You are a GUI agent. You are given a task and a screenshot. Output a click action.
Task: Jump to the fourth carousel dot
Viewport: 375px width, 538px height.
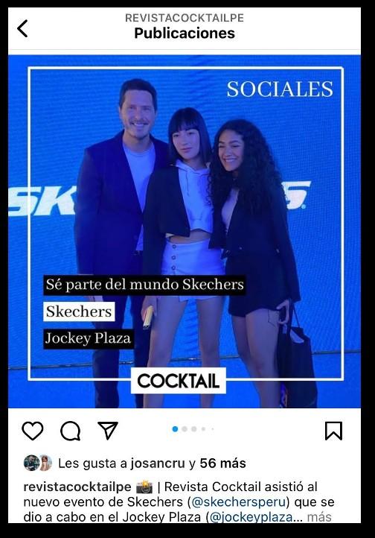point(203,429)
